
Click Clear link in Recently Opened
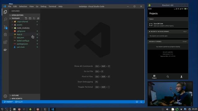tap(184, 42)
